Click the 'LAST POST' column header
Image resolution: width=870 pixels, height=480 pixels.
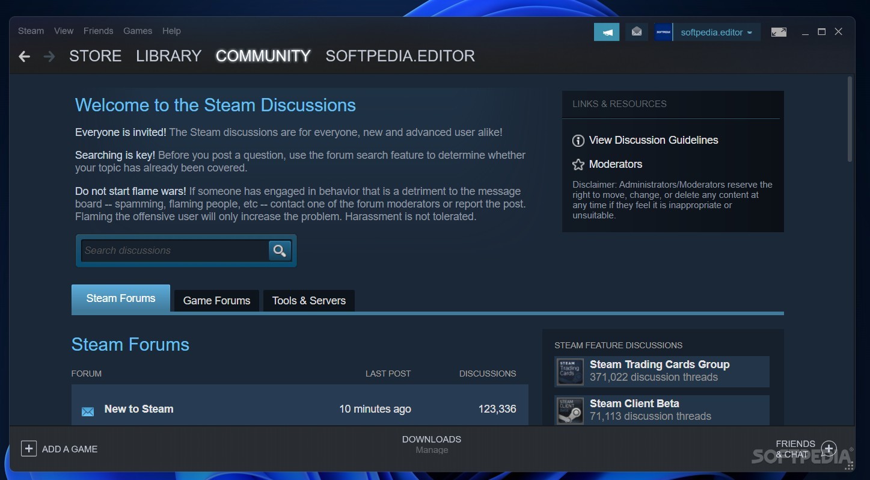(x=388, y=374)
